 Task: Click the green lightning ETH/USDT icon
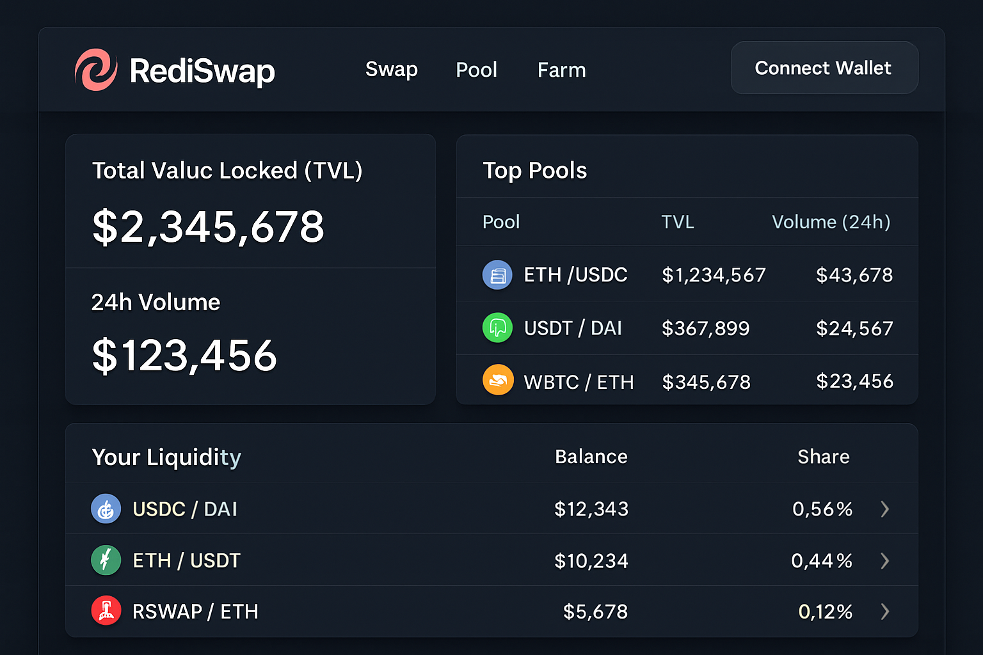(106, 560)
